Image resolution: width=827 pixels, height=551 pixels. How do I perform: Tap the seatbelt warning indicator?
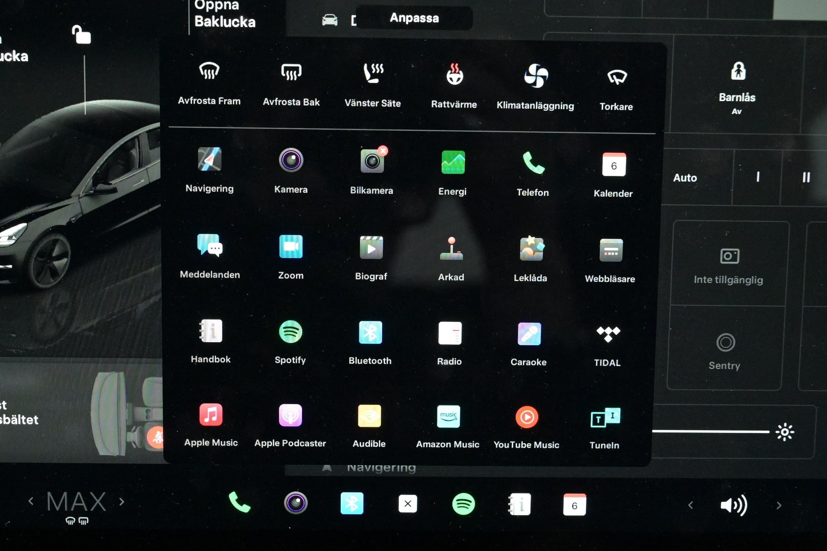click(x=156, y=437)
